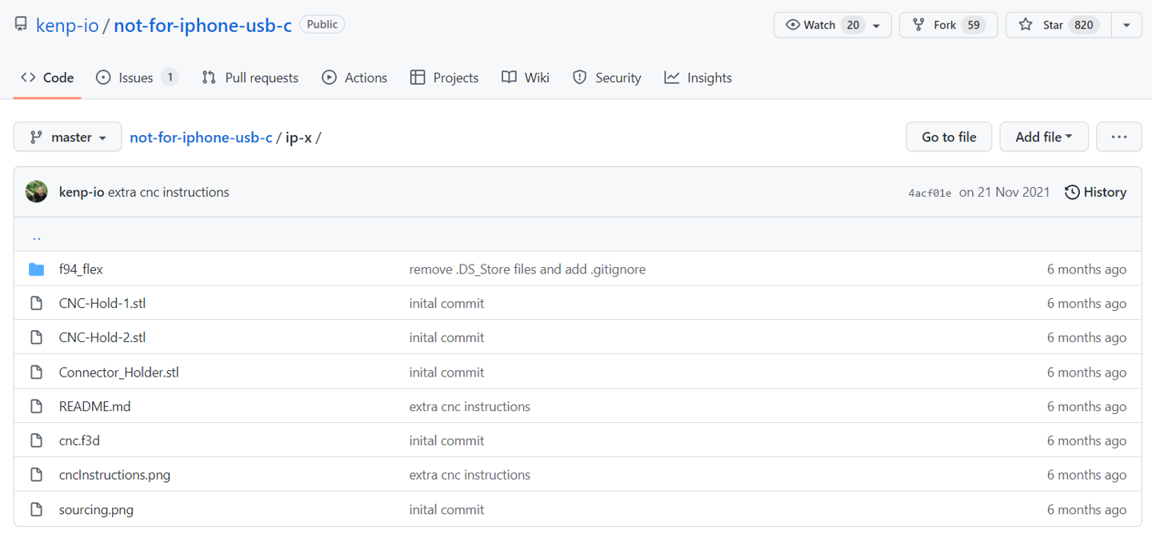Click the 'Public' repository visibility label
The height and width of the screenshot is (538, 1152).
[322, 24]
